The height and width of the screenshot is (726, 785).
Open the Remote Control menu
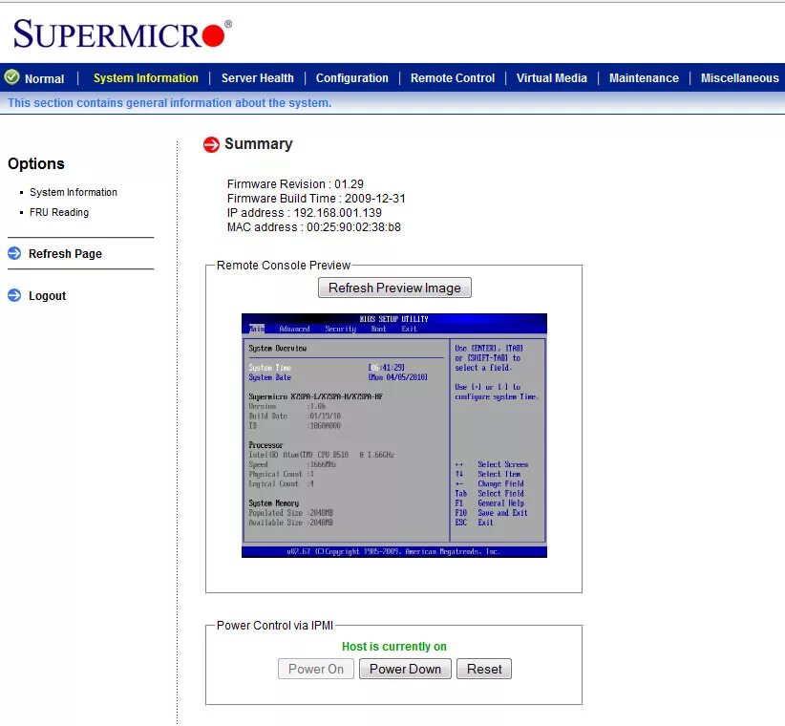pos(453,78)
